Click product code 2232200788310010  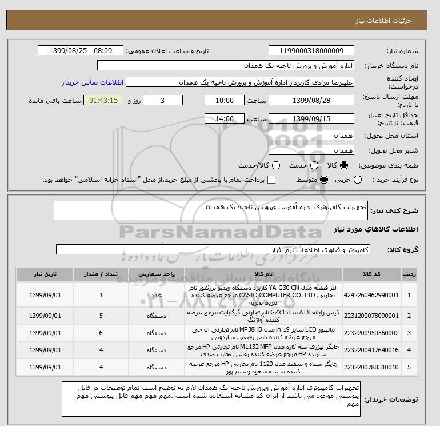[371, 367]
